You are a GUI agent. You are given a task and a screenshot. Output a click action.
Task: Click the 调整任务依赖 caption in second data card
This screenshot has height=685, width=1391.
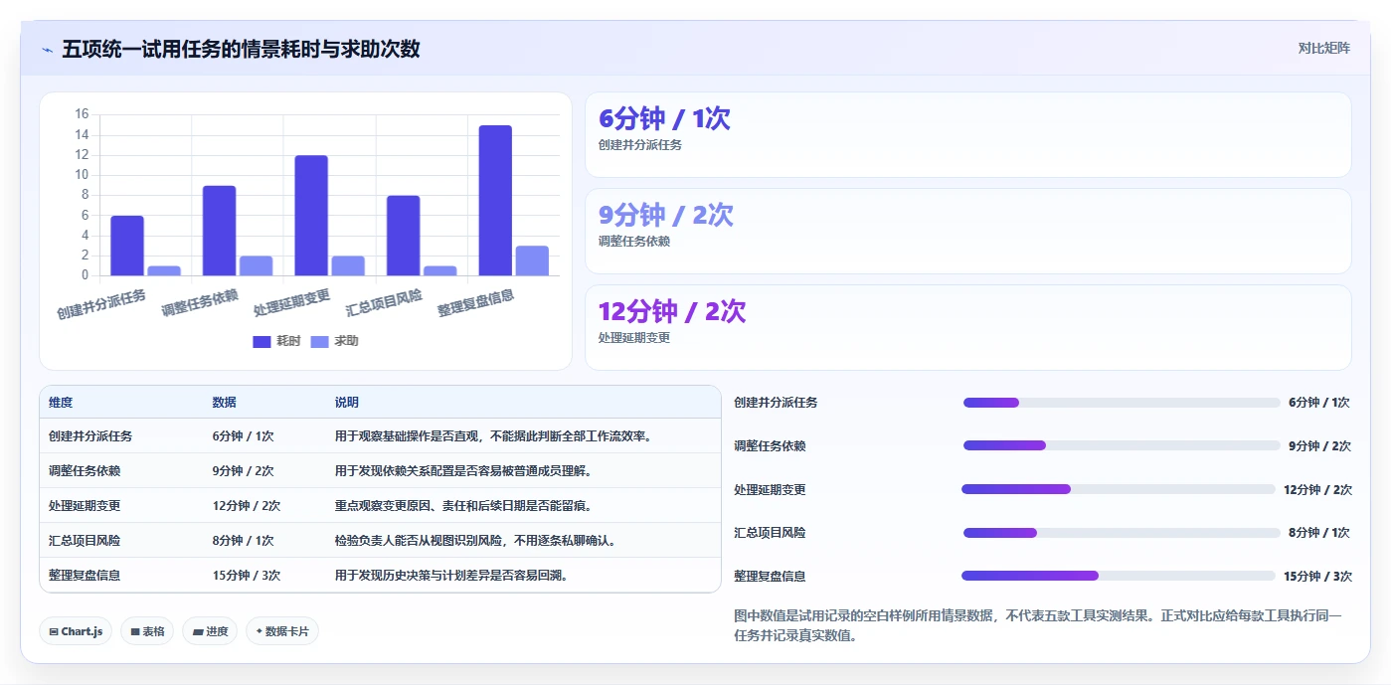pyautogui.click(x=634, y=242)
